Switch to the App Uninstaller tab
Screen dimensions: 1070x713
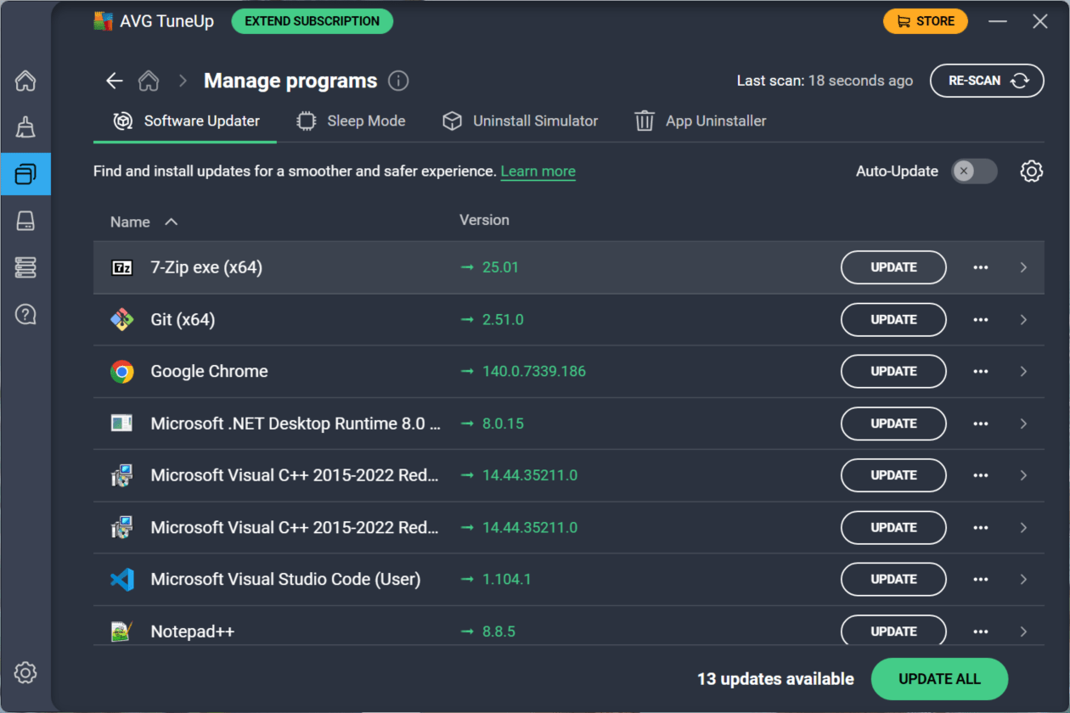click(x=701, y=121)
